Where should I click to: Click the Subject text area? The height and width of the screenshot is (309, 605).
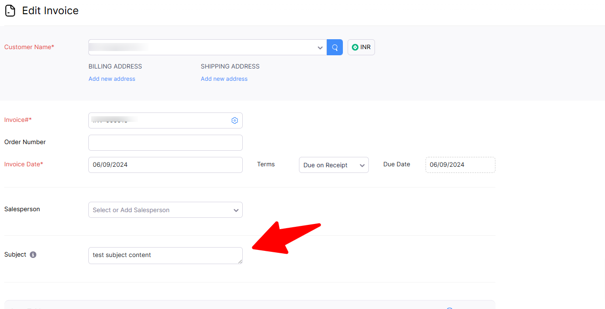[x=165, y=256]
